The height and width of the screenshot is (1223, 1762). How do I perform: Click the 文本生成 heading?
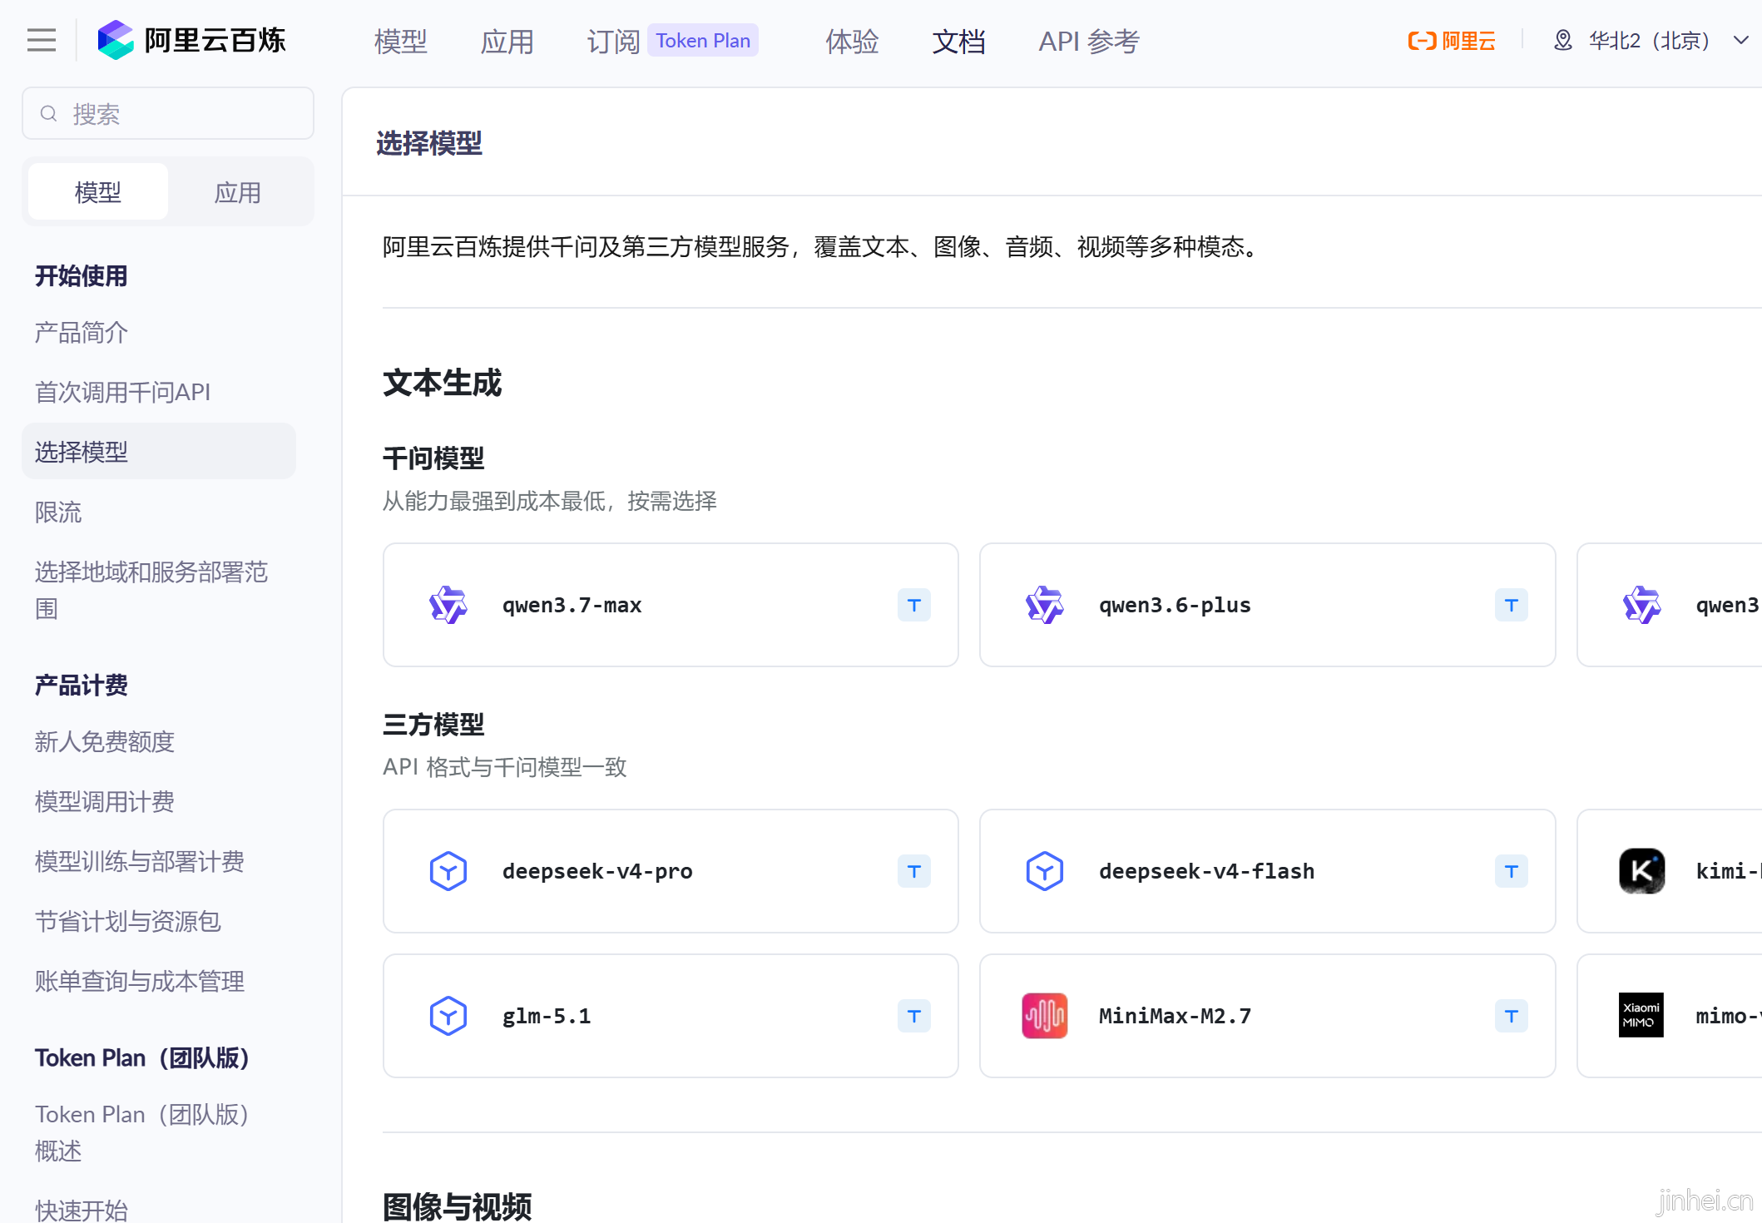pos(443,383)
